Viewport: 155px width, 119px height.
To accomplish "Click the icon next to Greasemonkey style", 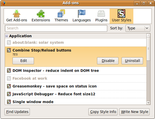I will (9, 86).
